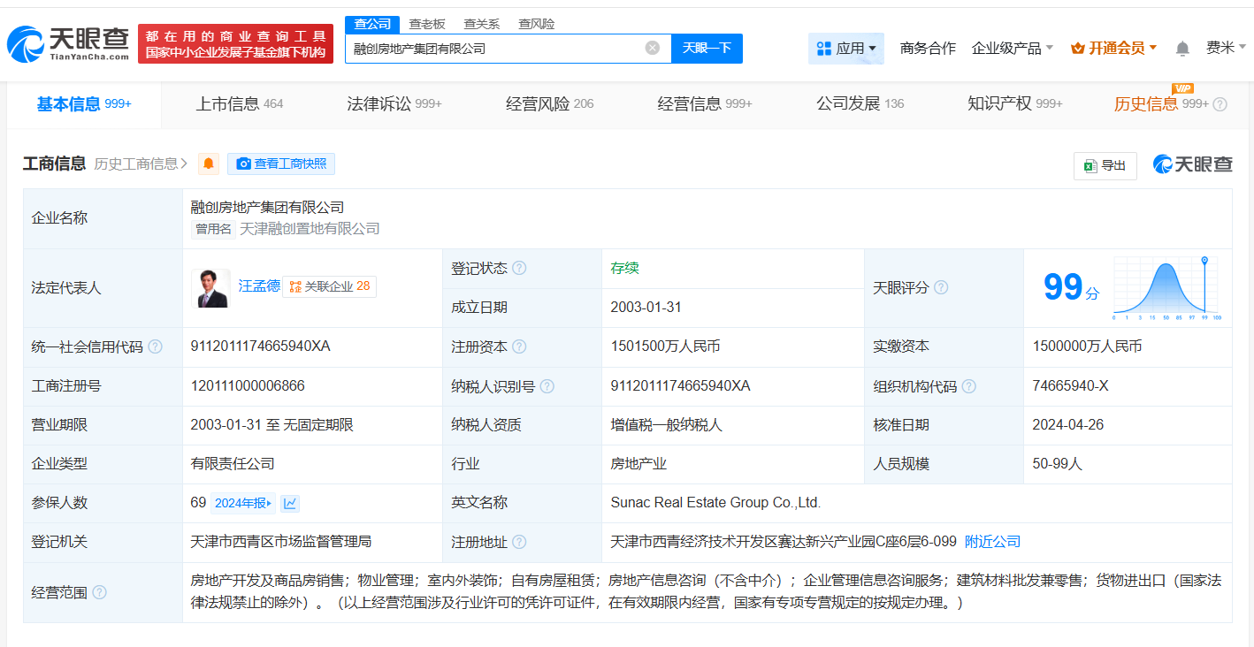Click the organization code 74665940-X

coord(1070,386)
